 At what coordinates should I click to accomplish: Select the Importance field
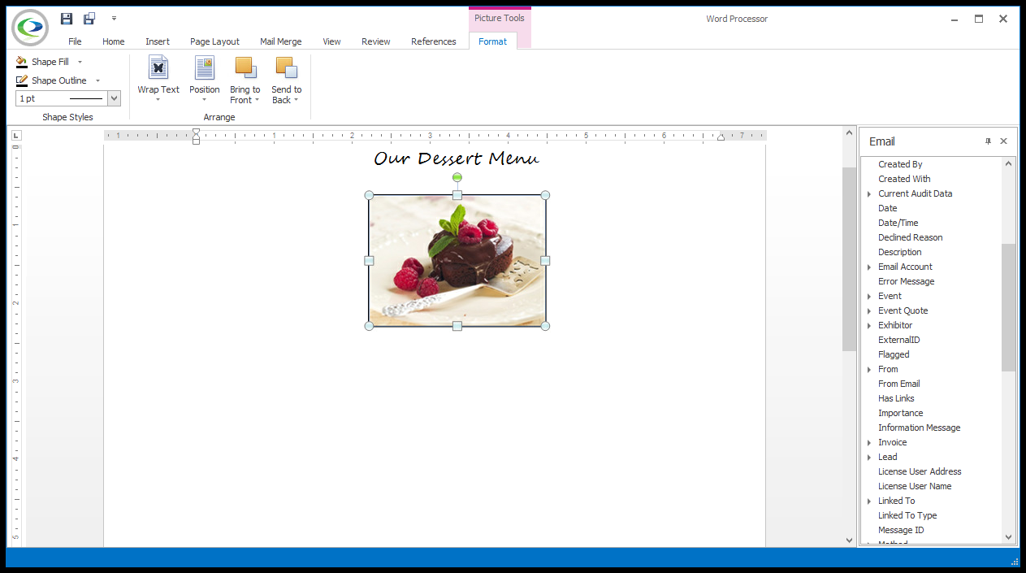(x=900, y=413)
